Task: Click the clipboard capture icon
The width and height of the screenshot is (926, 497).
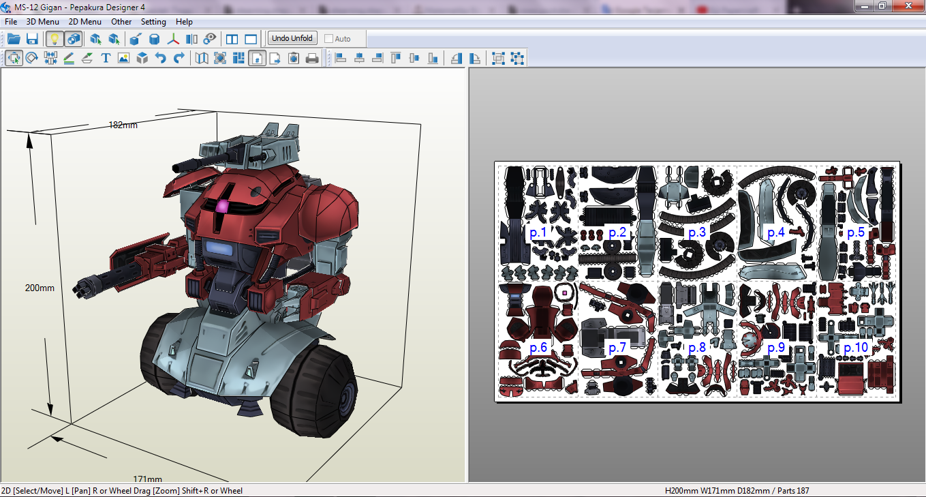Action: (294, 58)
